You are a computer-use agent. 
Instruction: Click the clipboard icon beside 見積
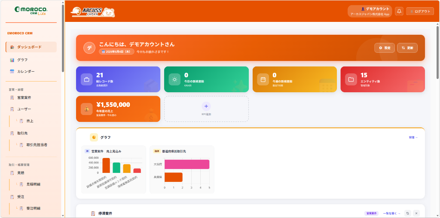tap(12, 173)
